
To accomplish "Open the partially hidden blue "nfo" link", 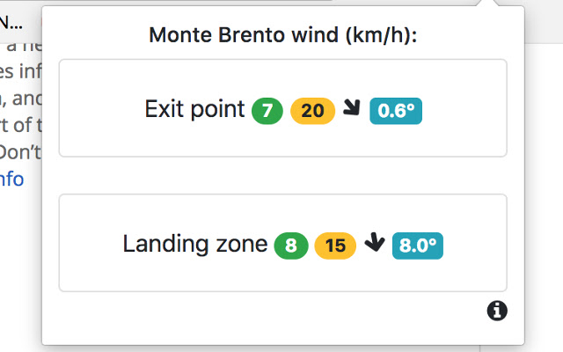I will 12,179.
